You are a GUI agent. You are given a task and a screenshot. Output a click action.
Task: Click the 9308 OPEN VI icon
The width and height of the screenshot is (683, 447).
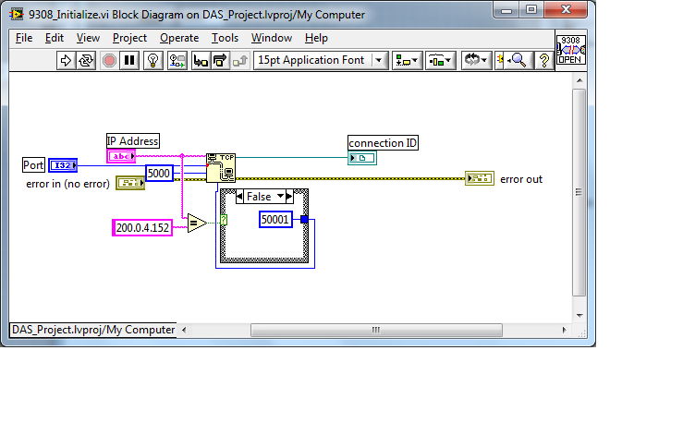pyautogui.click(x=570, y=50)
